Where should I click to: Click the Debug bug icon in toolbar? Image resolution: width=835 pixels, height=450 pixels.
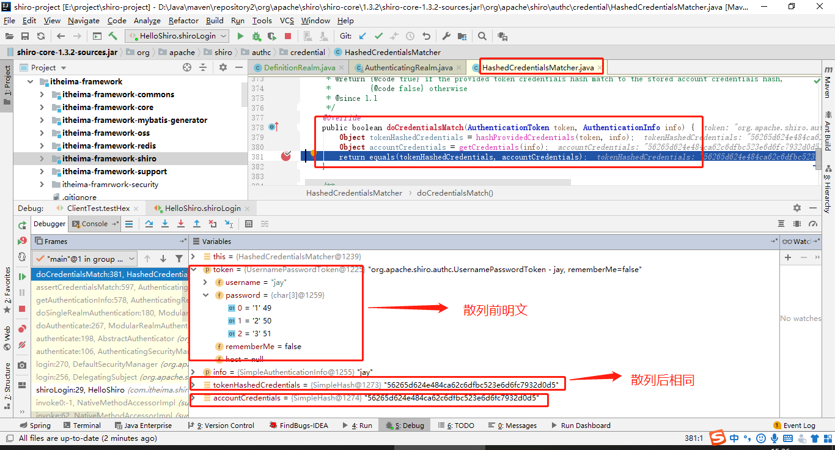pyautogui.click(x=256, y=36)
